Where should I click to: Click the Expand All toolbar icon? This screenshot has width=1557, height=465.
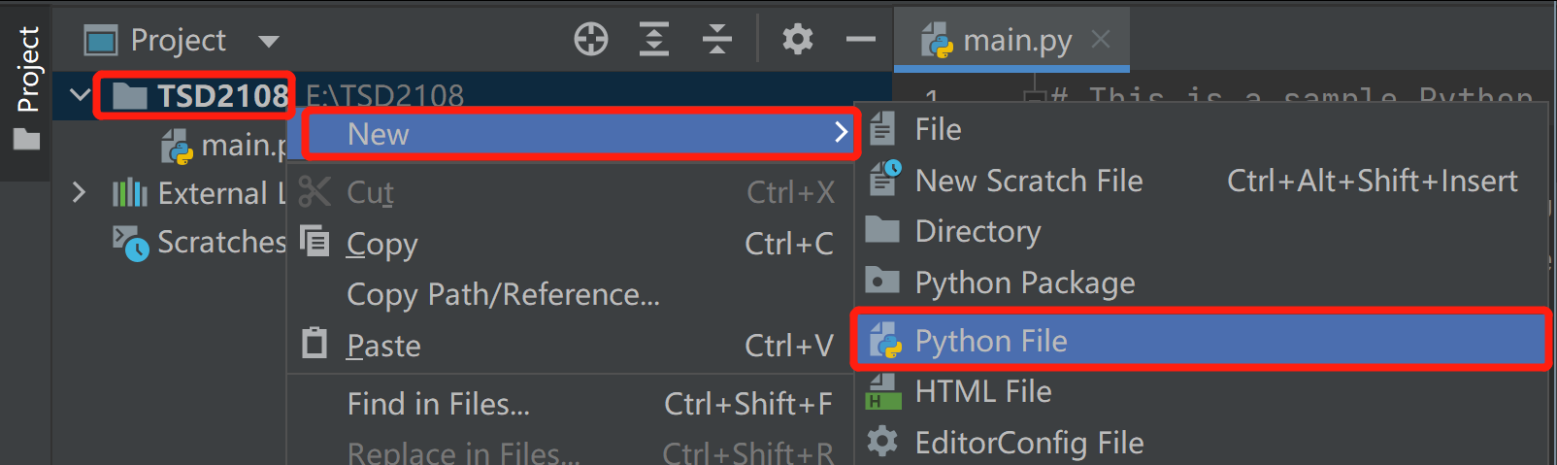coord(654,40)
